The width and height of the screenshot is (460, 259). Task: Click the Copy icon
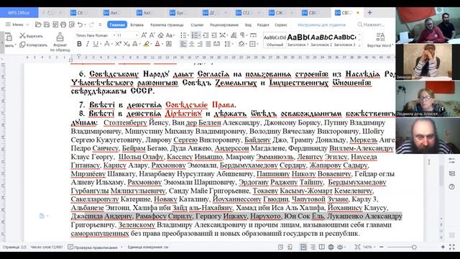point(22,45)
